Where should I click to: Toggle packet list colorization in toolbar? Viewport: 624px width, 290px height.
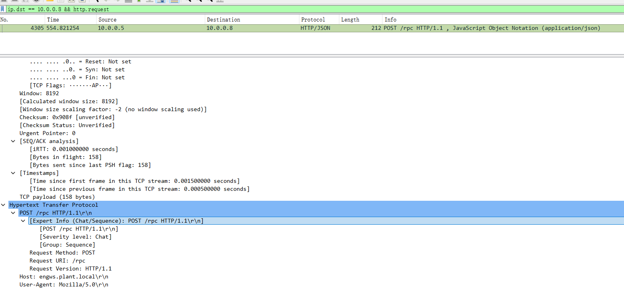pyautogui.click(x=174, y=1)
